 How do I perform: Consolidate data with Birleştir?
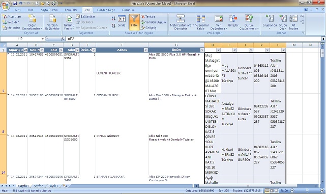click(233, 21)
